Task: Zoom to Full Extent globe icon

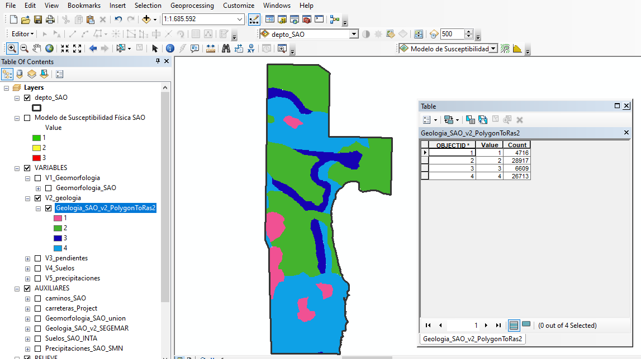Action: 50,48
